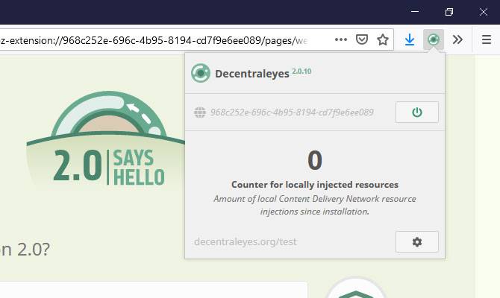Click the Decentraleyes logo in popup header
Screen dimensions: 500x298
tap(201, 73)
